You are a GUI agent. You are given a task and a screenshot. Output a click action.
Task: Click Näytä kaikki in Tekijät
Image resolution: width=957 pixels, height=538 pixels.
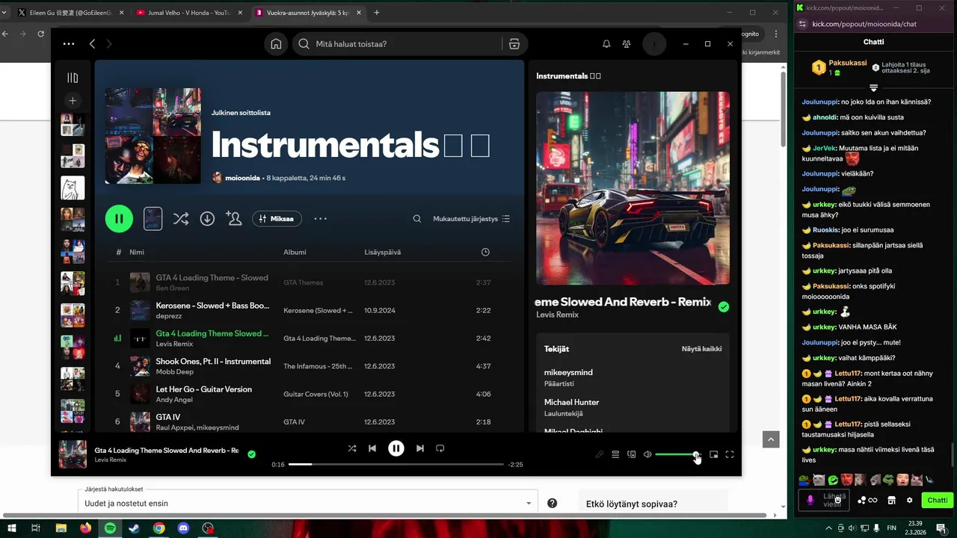(x=701, y=349)
